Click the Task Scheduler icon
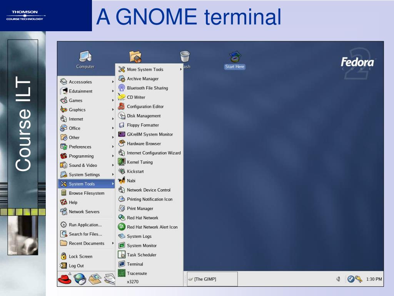Viewport: 394px width, 296px height. tap(122, 255)
